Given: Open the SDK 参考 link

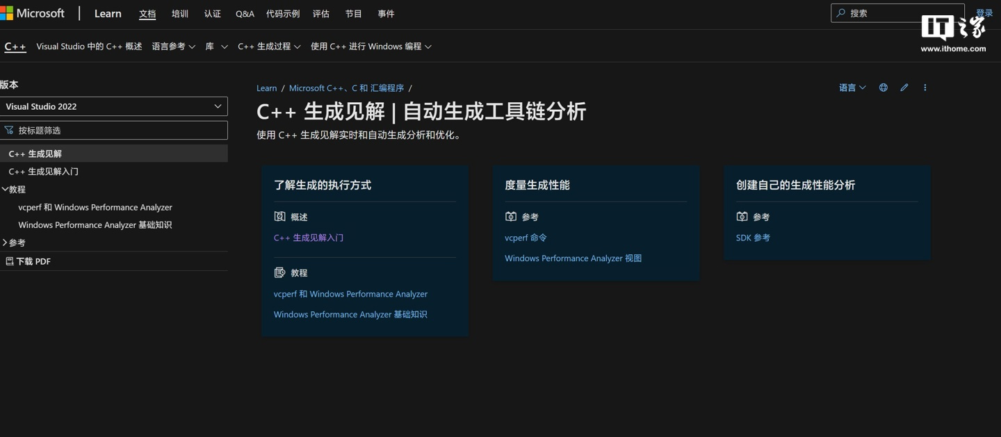Looking at the screenshot, I should pos(753,238).
